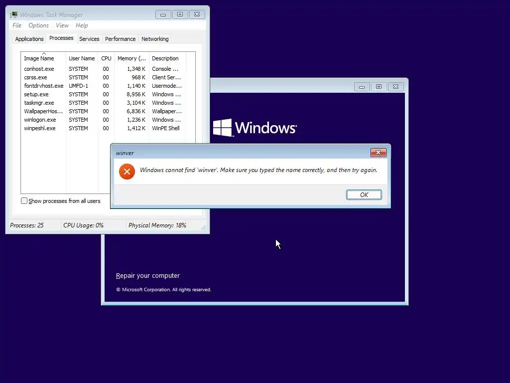
Task: Minimize the Windows Setup window
Action: pos(362,87)
